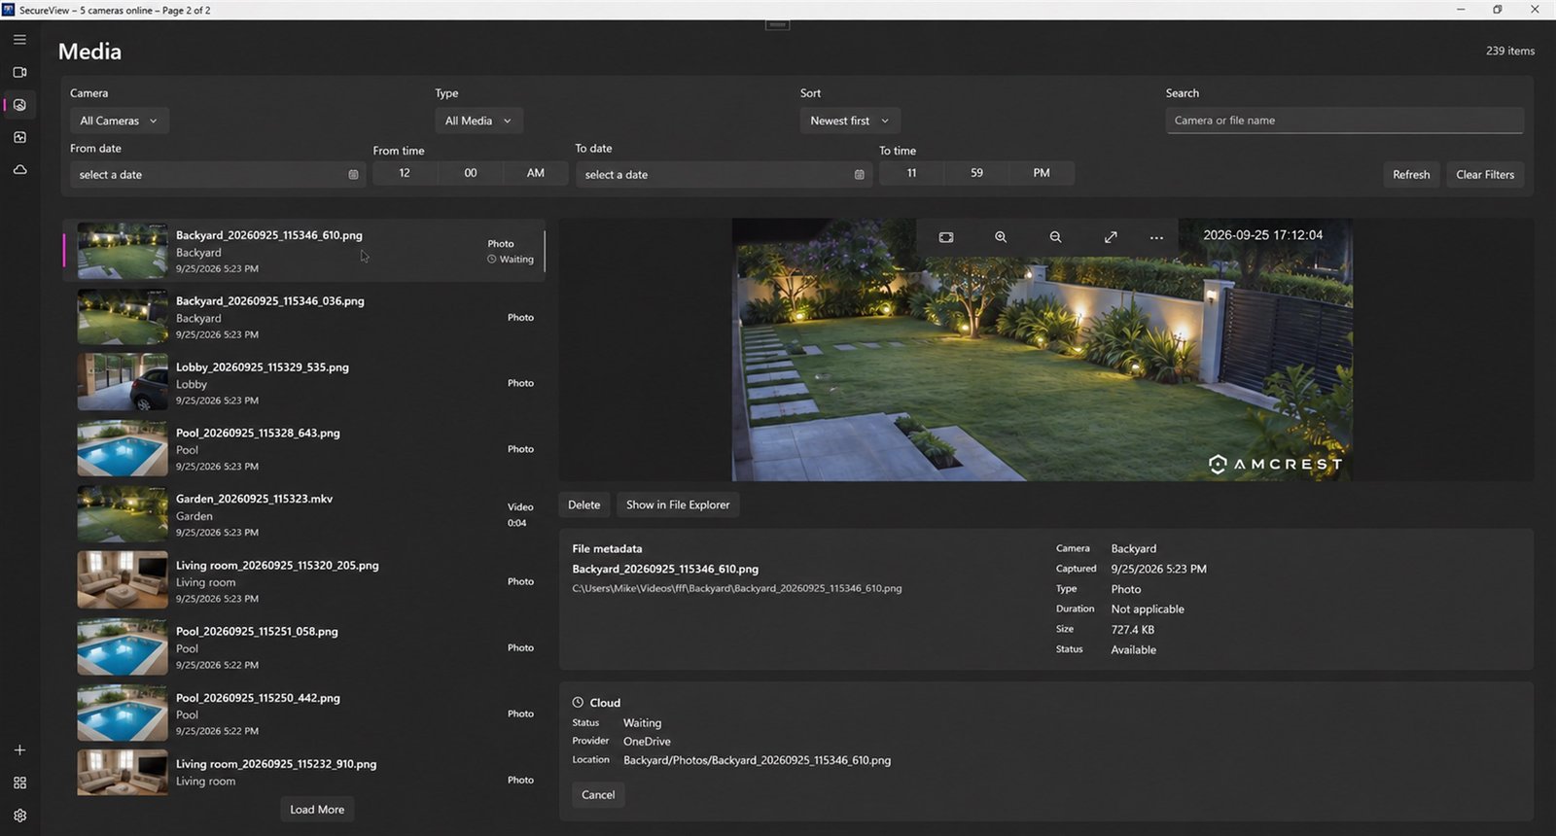
Task: Click the Clear Filters button
Action: pyautogui.click(x=1485, y=175)
